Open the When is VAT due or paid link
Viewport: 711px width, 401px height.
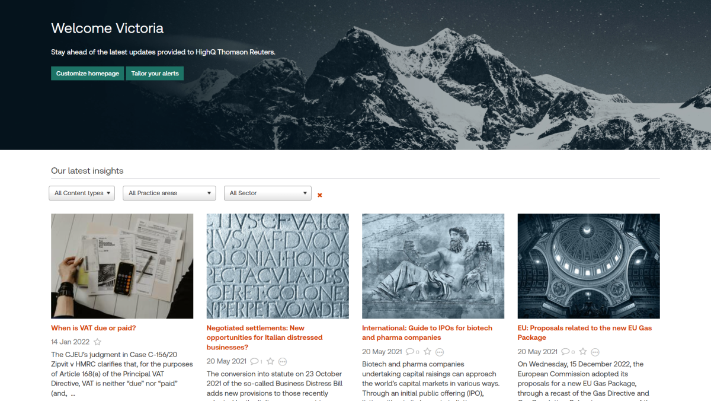(94, 328)
